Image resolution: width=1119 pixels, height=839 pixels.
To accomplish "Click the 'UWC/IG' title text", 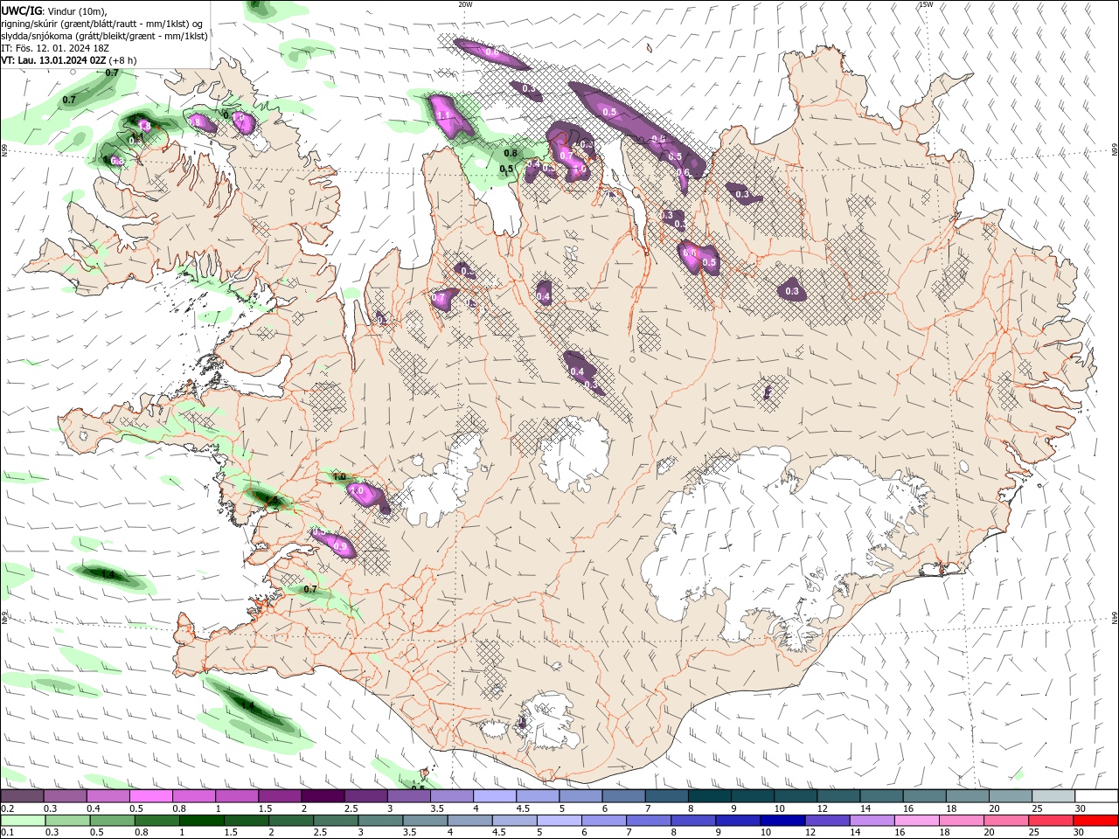I will [20, 10].
